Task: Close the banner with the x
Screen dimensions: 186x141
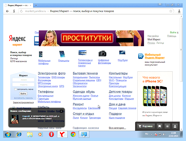Action: coord(178,33)
